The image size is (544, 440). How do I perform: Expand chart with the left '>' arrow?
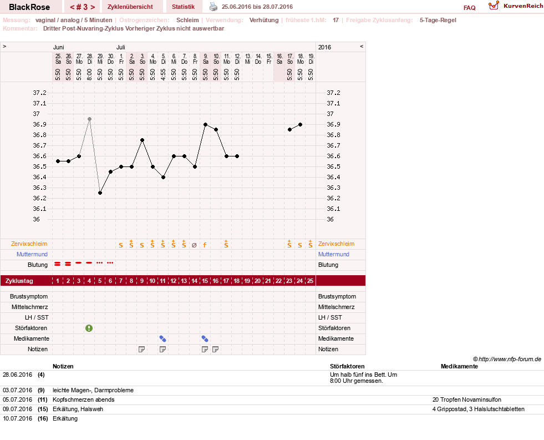[x=4, y=47]
